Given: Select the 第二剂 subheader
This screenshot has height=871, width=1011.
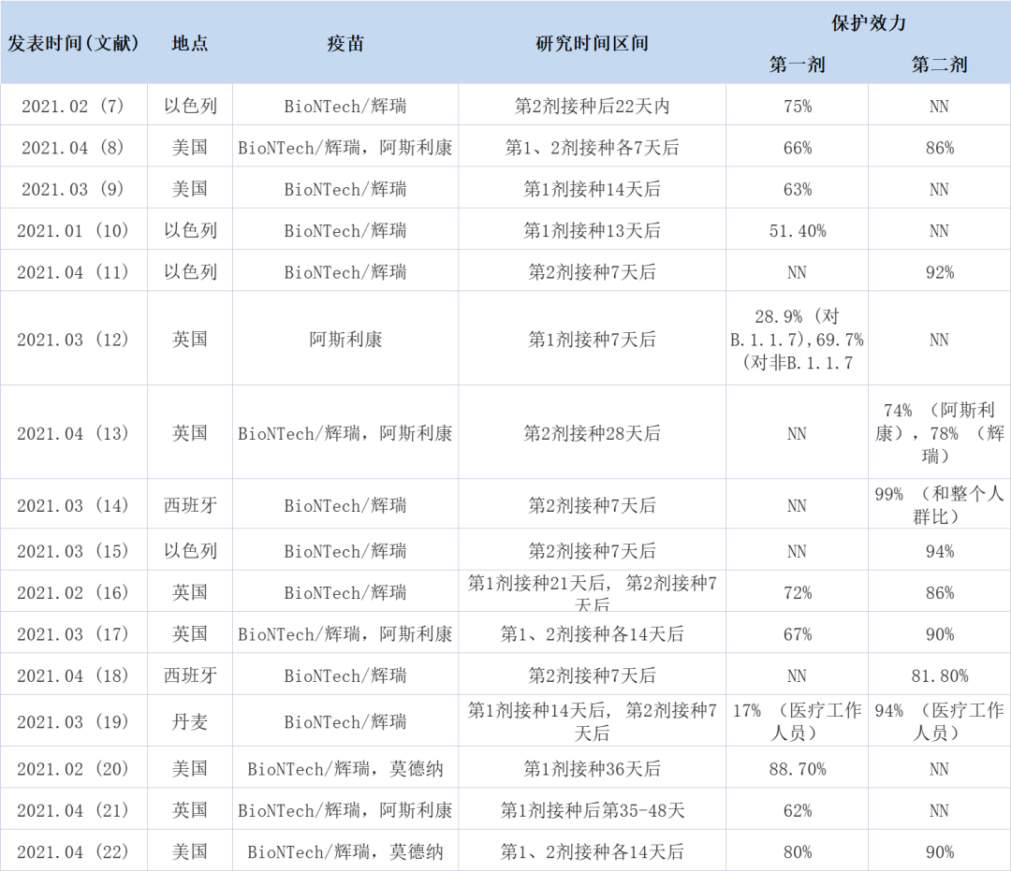Looking at the screenshot, I should coord(940,65).
